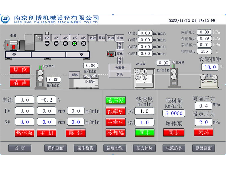Start the 熔体泵 melt pump button at bottom left
This screenshot has width=226, height=169.
coord(25,133)
